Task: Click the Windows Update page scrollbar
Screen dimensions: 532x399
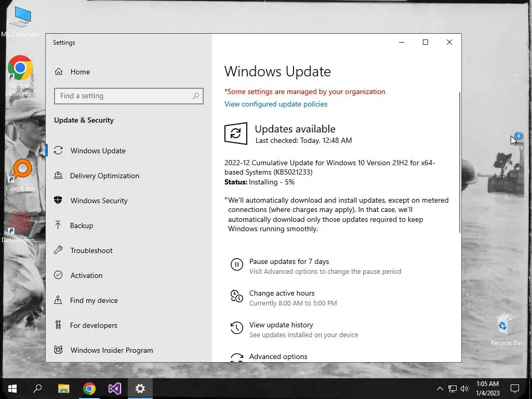Action: pos(460,162)
